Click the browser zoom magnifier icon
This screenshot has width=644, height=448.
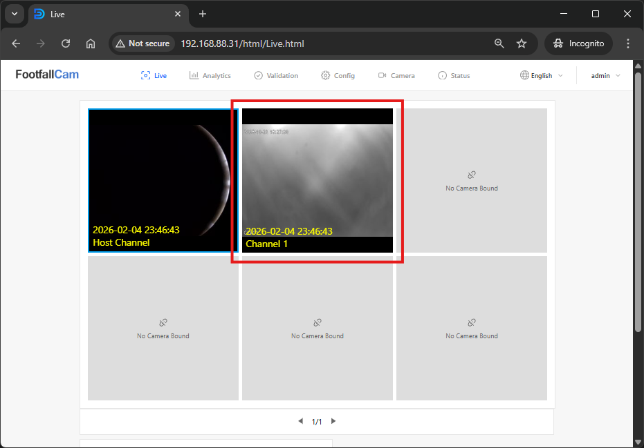pos(499,43)
